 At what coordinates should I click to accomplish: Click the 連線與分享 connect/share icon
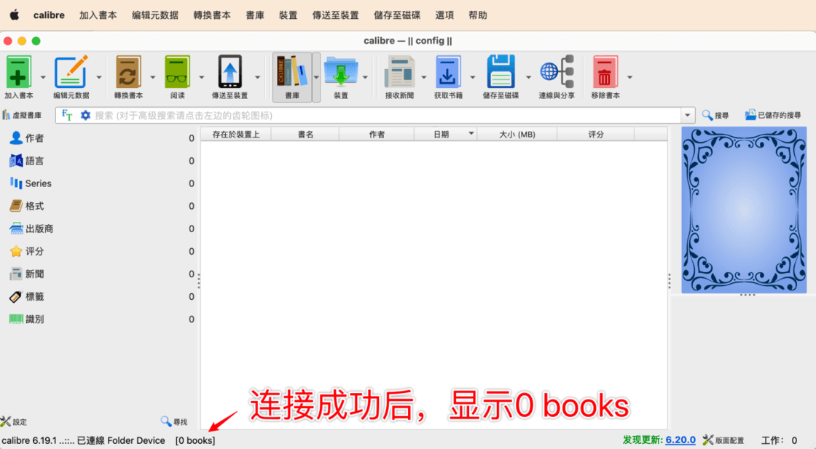tap(557, 73)
